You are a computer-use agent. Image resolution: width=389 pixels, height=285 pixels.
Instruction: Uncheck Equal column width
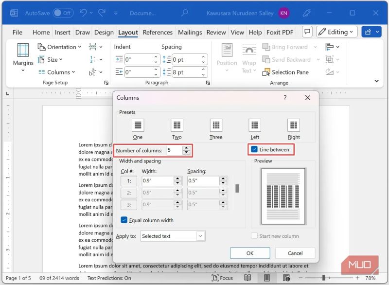click(124, 220)
